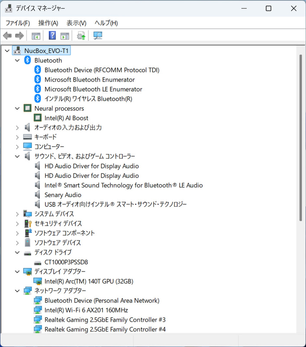Click the CT1000P3PSSD8 drive icon

coord(38,263)
